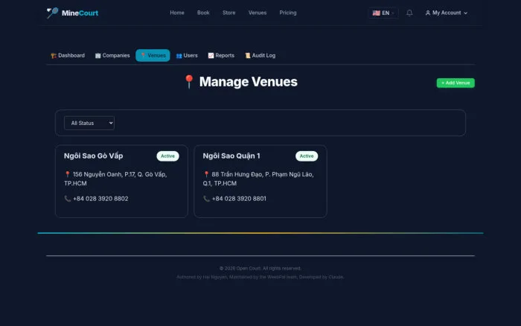Click phone number +84 028 3920 8802

[100, 199]
